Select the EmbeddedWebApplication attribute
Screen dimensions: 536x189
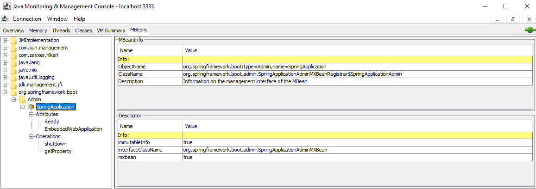[73, 129]
